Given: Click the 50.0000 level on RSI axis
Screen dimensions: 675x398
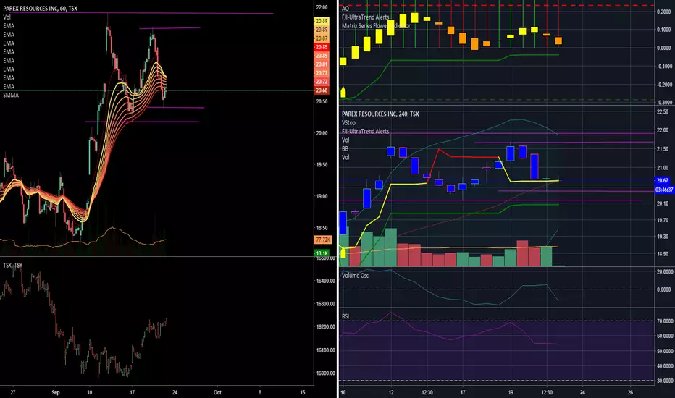Looking at the screenshot, I should pos(665,351).
